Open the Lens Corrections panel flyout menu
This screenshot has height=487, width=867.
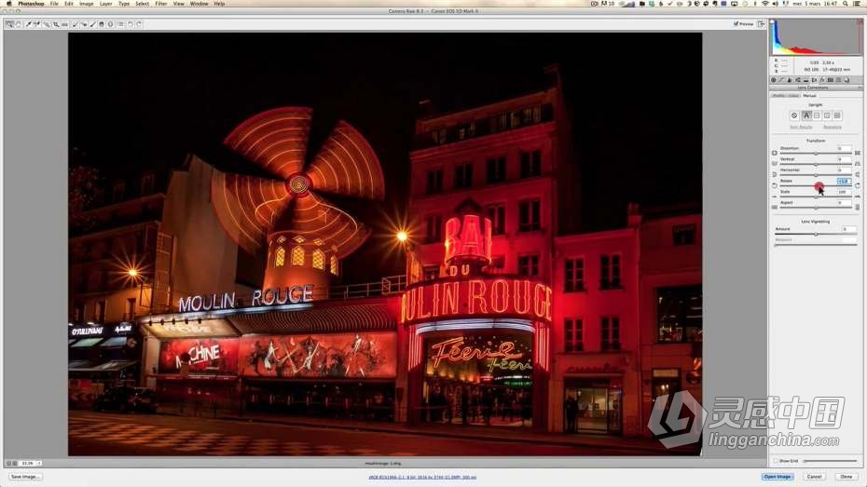[x=860, y=88]
